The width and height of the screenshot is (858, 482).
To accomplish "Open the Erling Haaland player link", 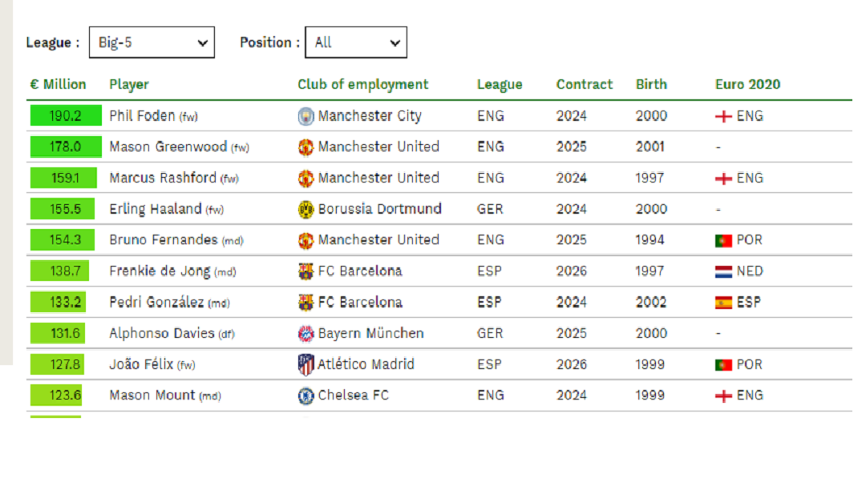I will (x=156, y=209).
